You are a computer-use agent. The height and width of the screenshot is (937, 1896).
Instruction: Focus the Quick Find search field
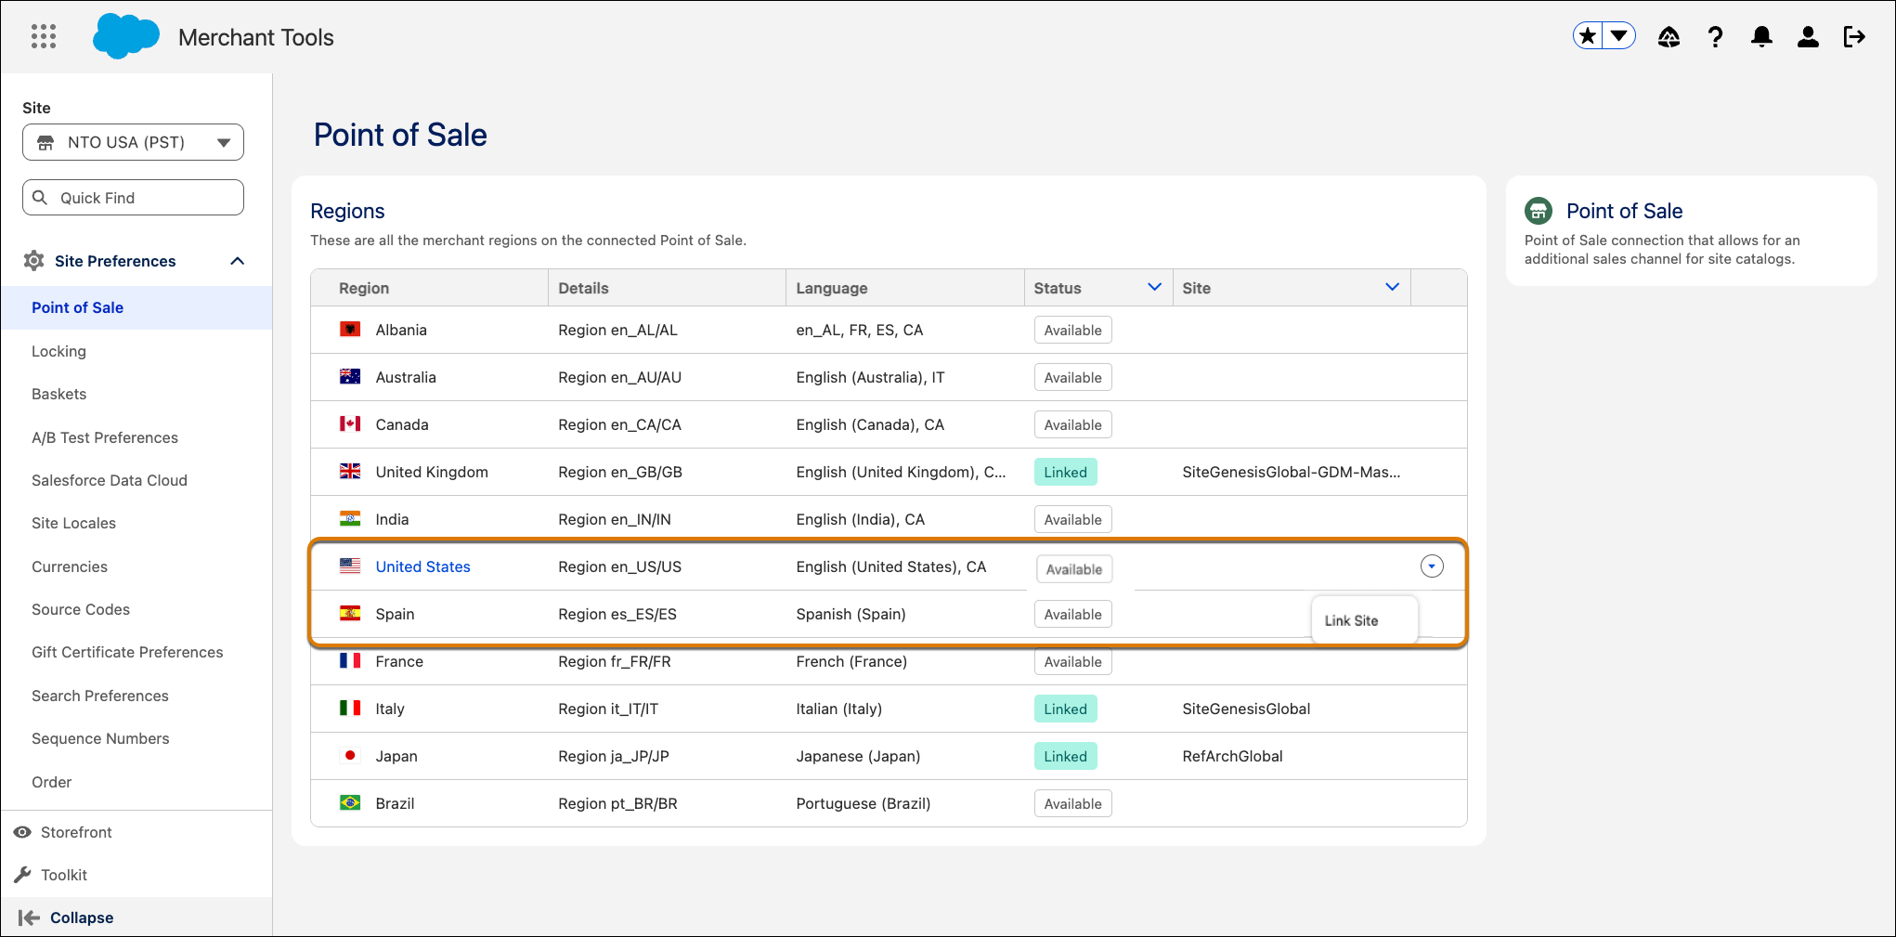[x=133, y=198]
